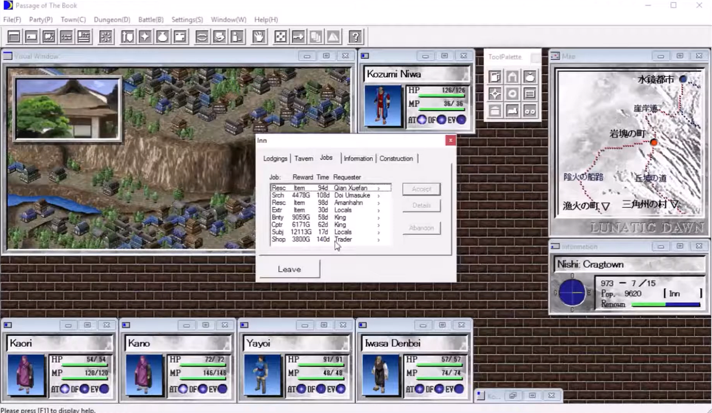Image resolution: width=712 pixels, height=413 pixels.
Task: Select the lined note icon in ToolPalette
Action: tap(529, 94)
